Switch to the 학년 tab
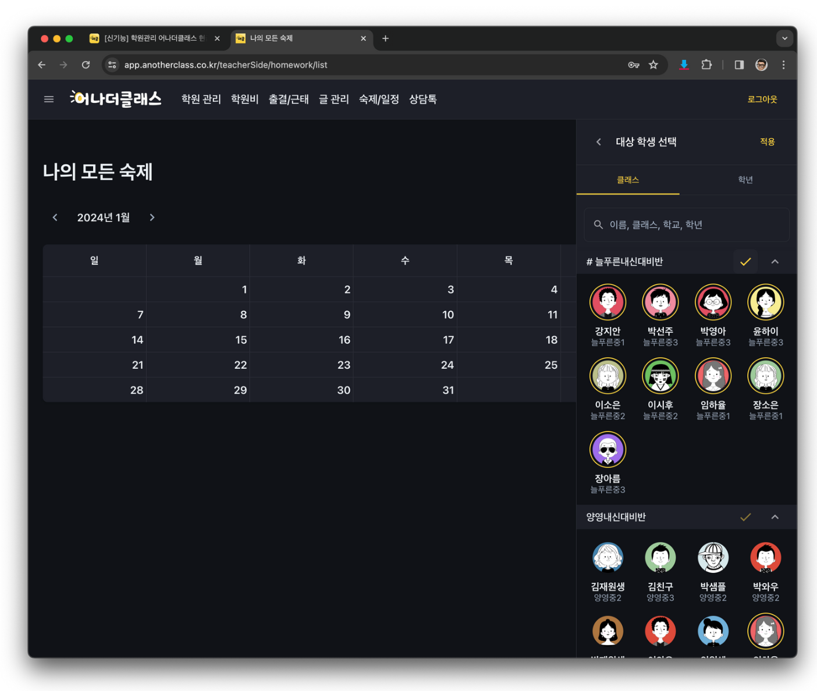 (745, 180)
